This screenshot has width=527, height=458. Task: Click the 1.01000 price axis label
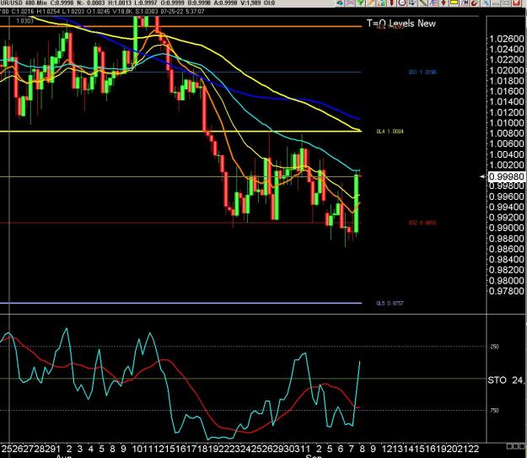tap(507, 123)
